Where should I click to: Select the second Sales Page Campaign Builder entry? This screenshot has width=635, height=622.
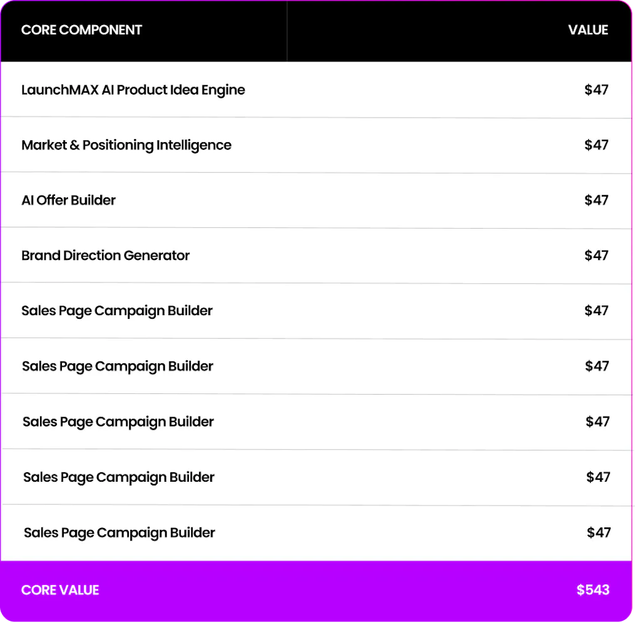click(118, 366)
